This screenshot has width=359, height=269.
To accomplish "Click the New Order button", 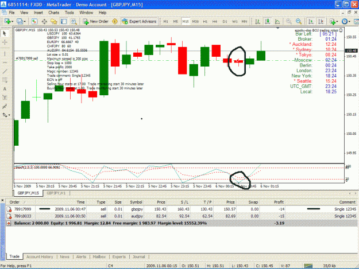I will pyautogui.click(x=96, y=21).
